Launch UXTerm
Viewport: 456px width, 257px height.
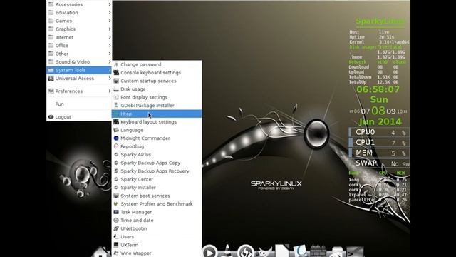coord(157,245)
